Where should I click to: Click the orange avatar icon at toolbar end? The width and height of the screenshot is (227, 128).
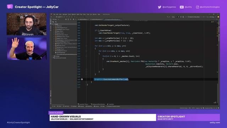pos(218,17)
